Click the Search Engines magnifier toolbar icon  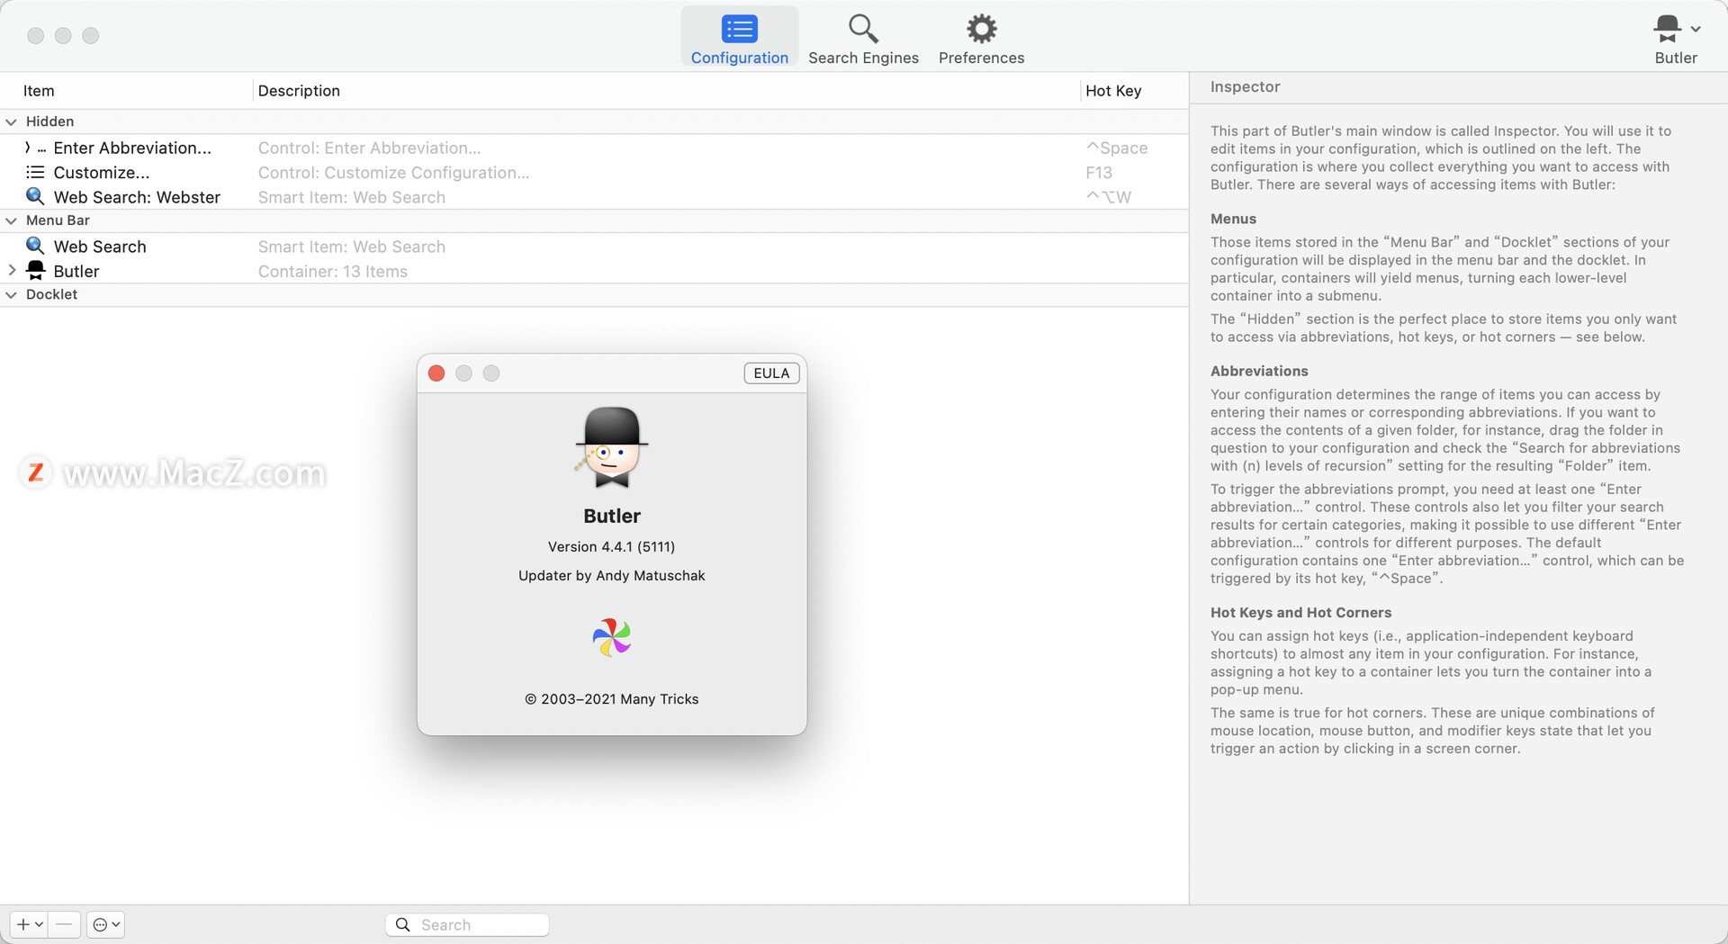(x=863, y=29)
